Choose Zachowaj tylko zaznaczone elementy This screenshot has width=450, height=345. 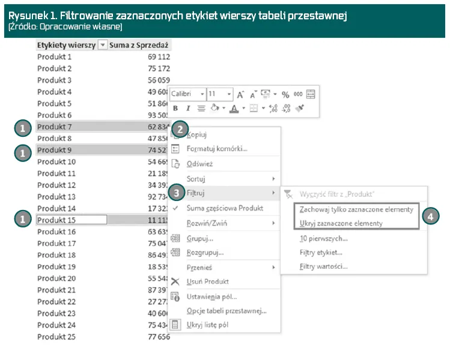tap(356, 209)
